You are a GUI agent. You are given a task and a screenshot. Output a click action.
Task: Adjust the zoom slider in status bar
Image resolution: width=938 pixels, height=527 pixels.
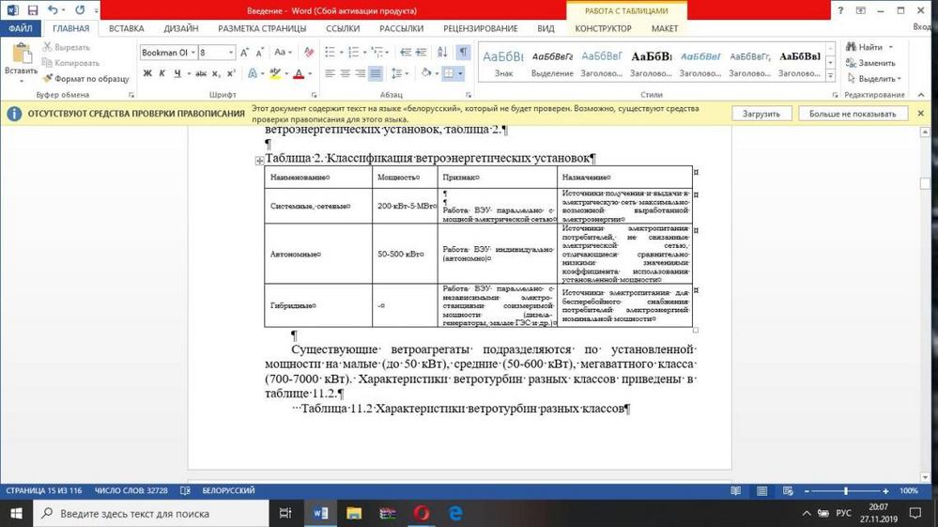(846, 491)
